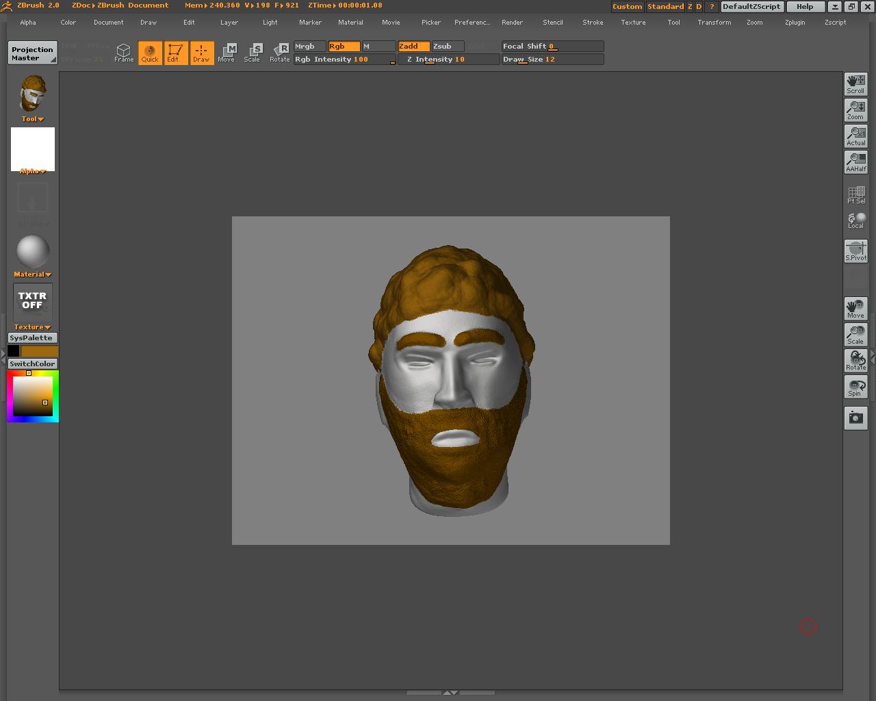Click the Actual size zoom icon
This screenshot has width=876, height=701.
tap(855, 136)
